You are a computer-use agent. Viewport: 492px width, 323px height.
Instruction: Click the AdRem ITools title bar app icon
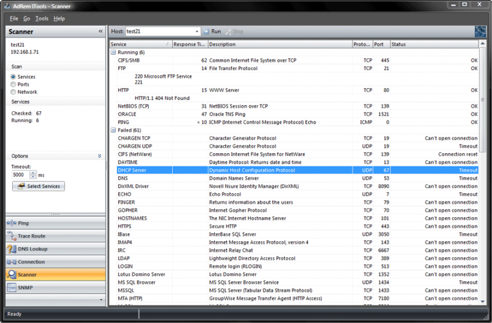pos(7,6)
